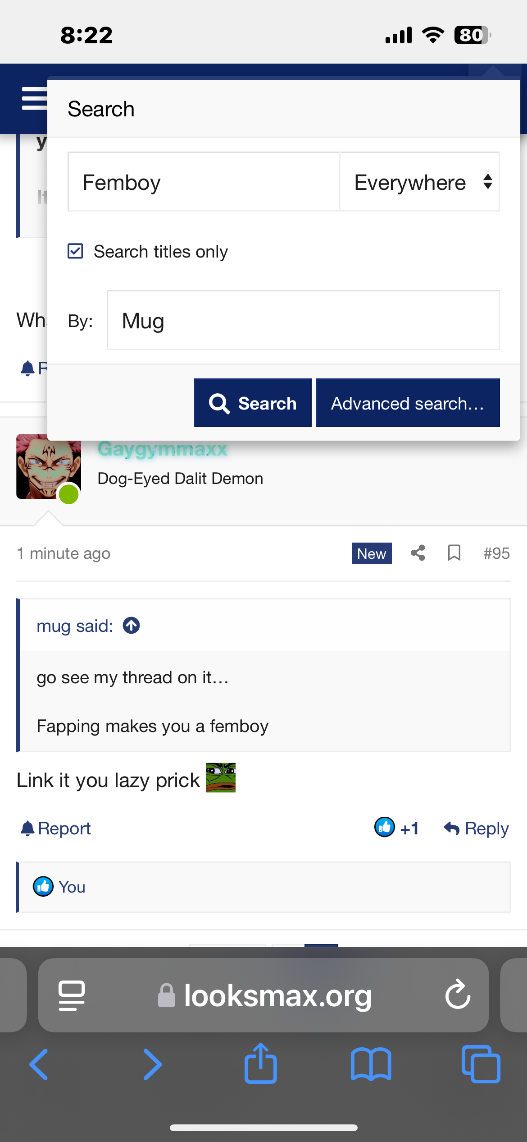Show all open Safari tabs
Screen dimensions: 527x1142
[481, 1064]
